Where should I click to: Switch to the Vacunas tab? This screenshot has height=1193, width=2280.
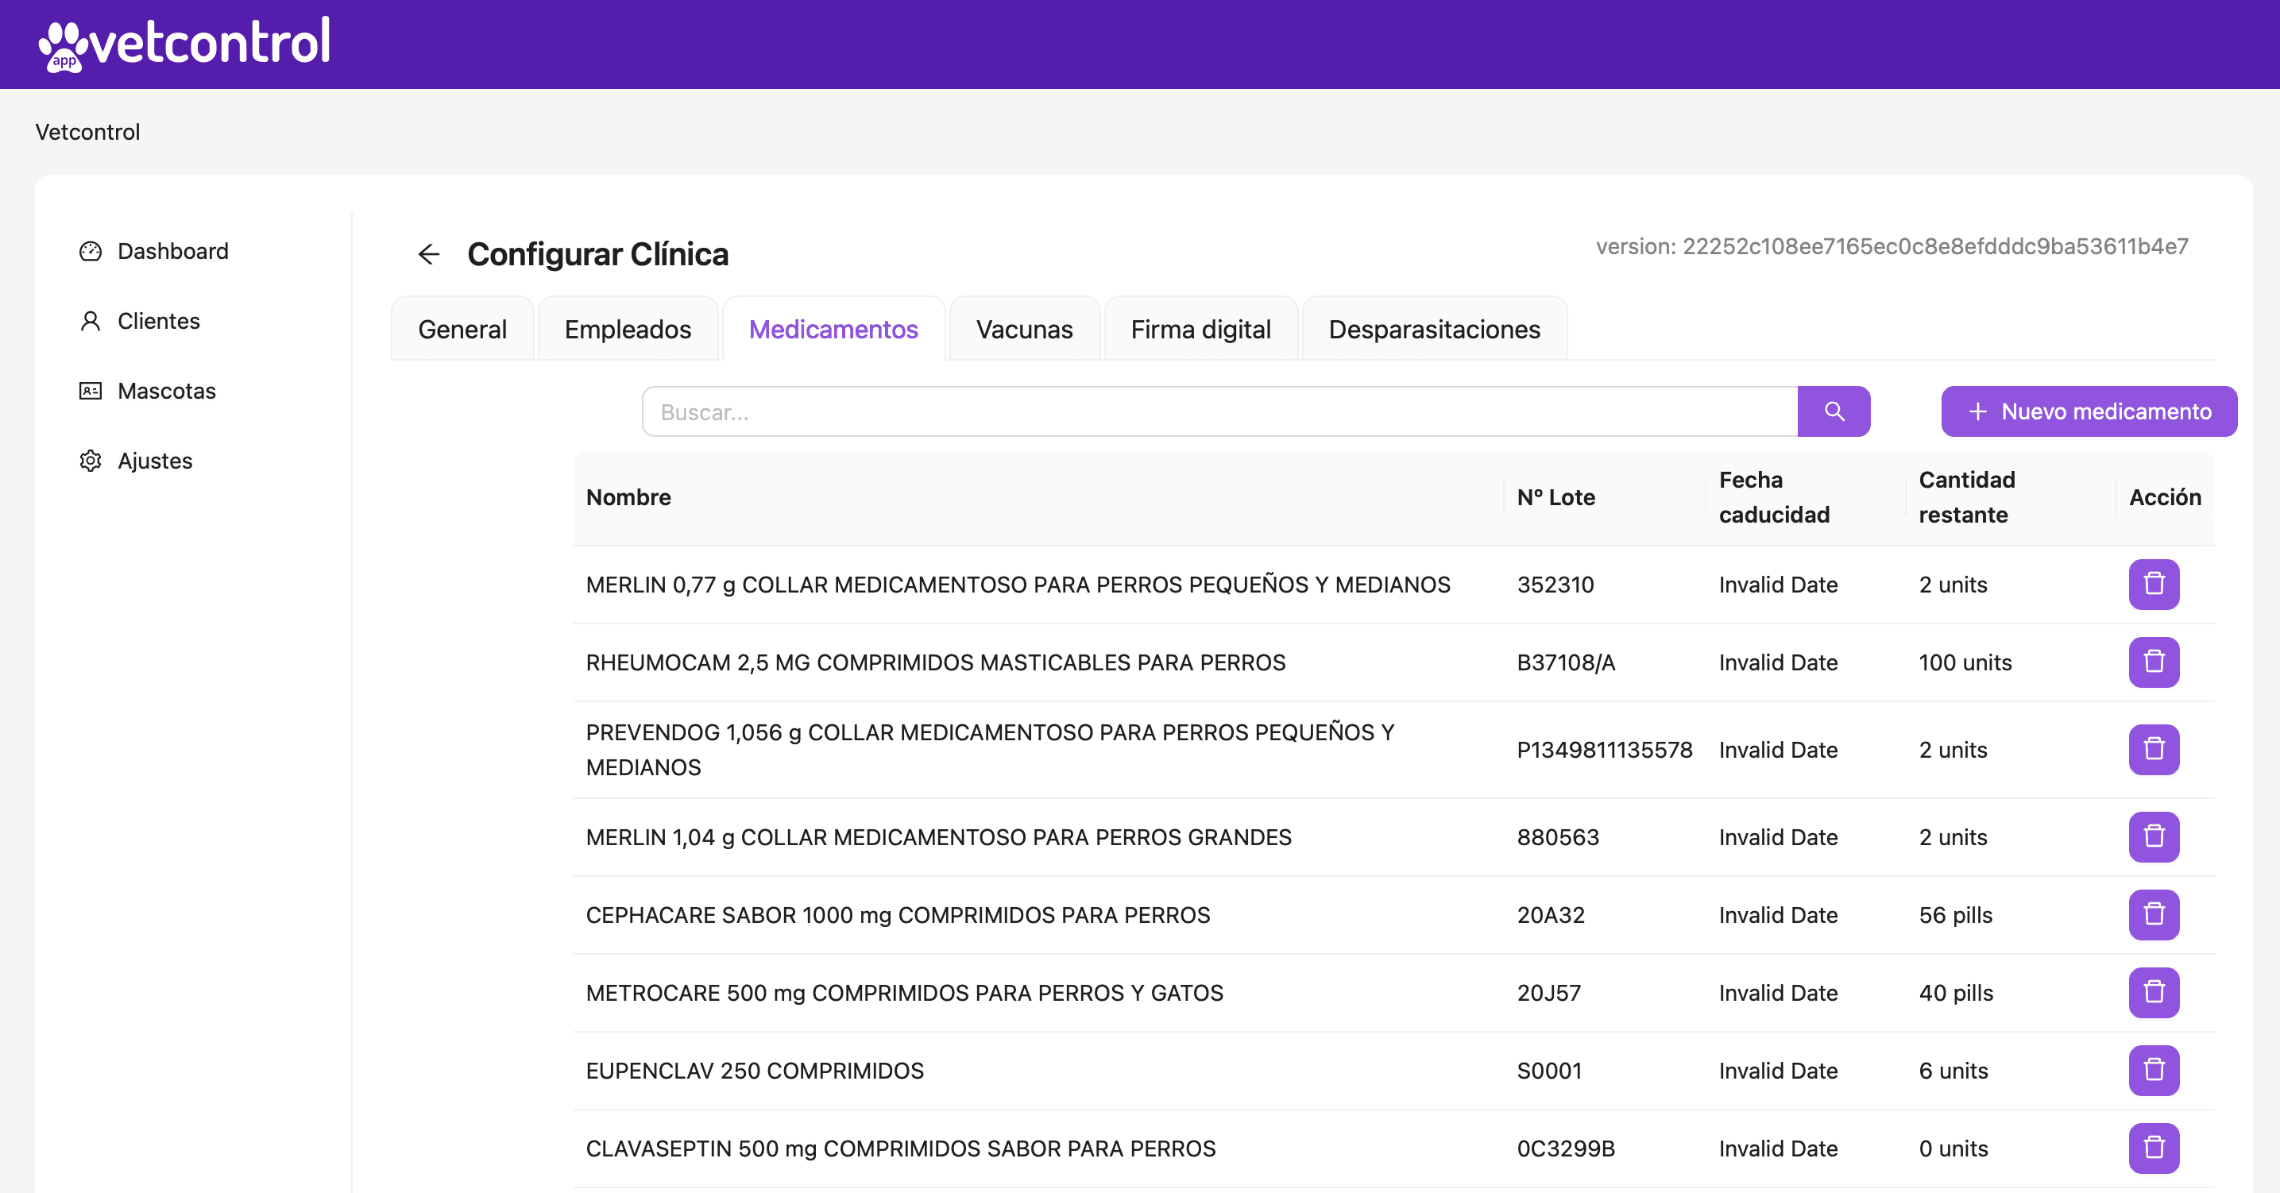coord(1024,329)
